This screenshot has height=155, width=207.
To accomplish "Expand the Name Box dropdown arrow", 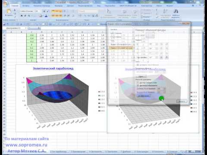I will coord(26,28).
